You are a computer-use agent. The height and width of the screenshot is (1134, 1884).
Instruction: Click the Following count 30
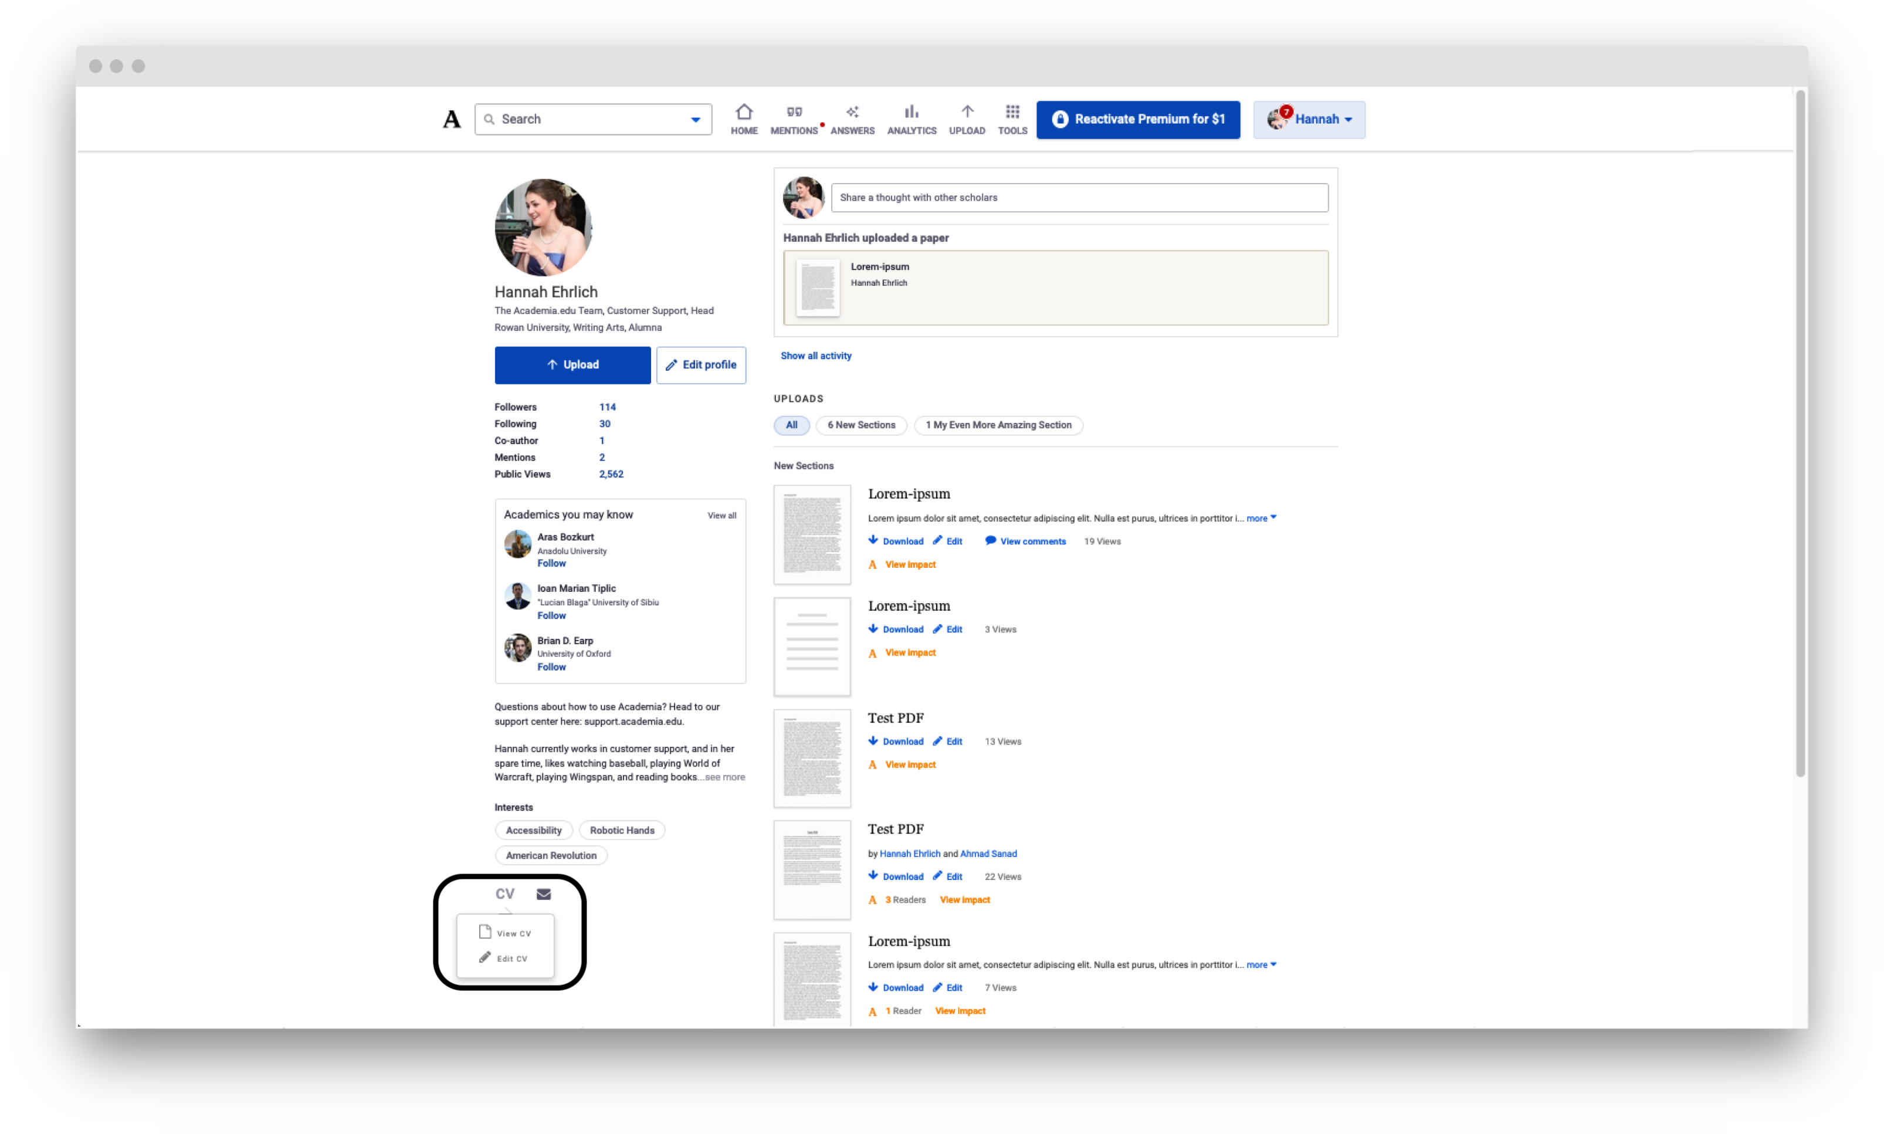click(x=604, y=424)
